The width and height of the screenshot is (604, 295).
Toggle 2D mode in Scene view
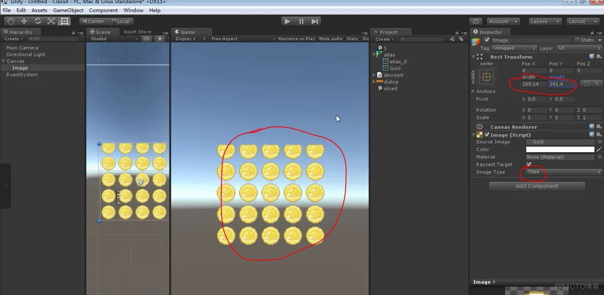(146, 39)
